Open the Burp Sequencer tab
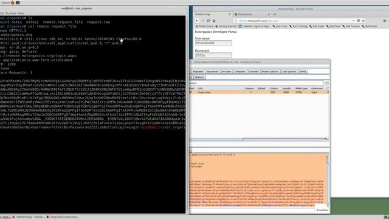Screen dimensions: 389x219 (x=212, y=72)
